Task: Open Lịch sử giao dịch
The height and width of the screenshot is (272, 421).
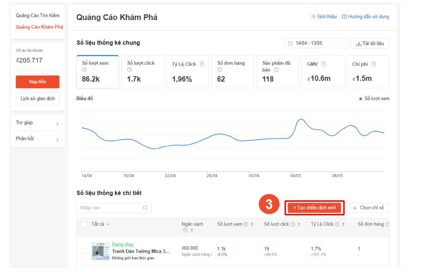Action: pos(37,98)
